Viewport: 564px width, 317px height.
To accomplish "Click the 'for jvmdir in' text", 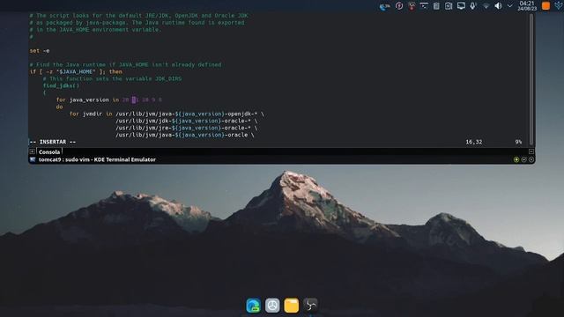I will pos(91,114).
